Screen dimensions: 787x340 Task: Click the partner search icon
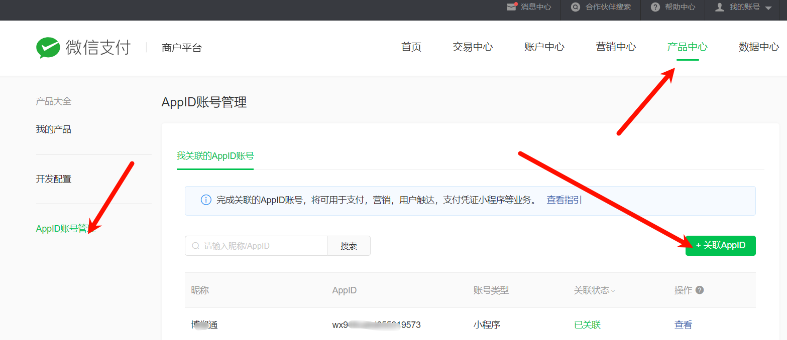tap(576, 7)
